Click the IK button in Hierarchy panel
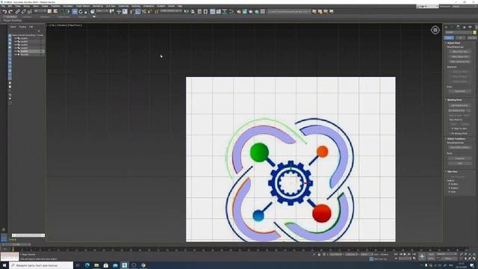This screenshot has height=269, width=478. pyautogui.click(x=460, y=38)
